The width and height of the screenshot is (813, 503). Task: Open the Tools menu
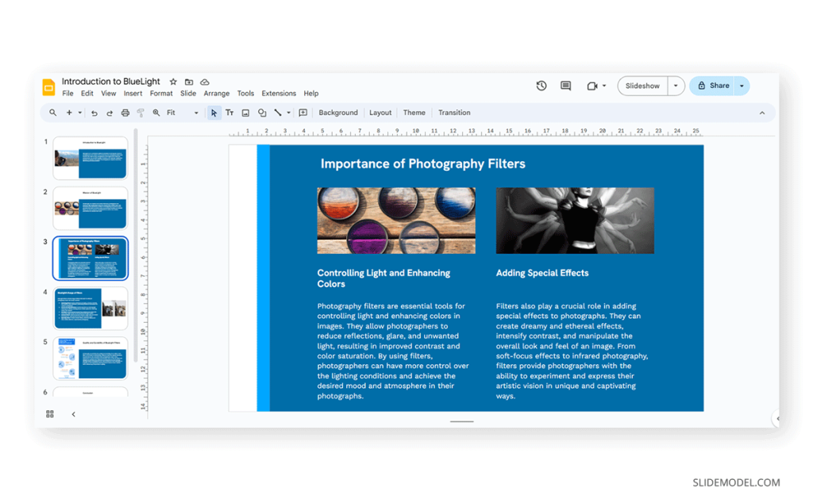click(245, 93)
